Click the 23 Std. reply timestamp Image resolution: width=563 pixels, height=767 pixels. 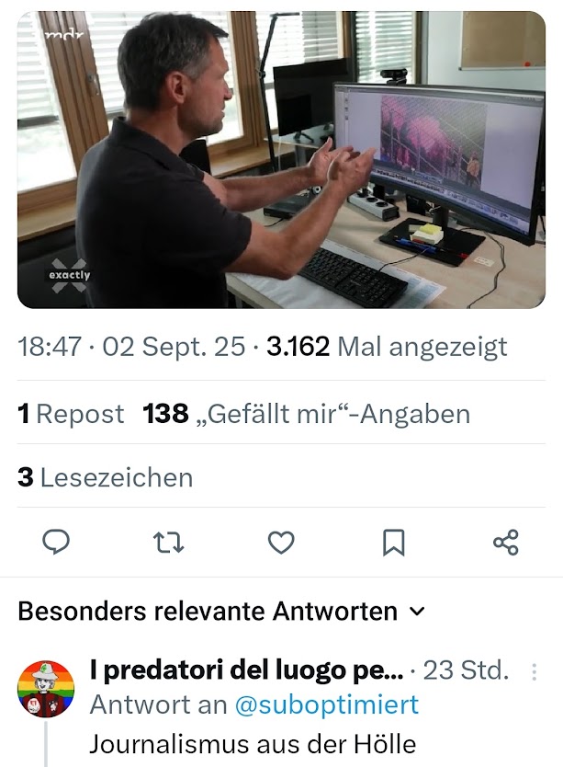tap(466, 670)
